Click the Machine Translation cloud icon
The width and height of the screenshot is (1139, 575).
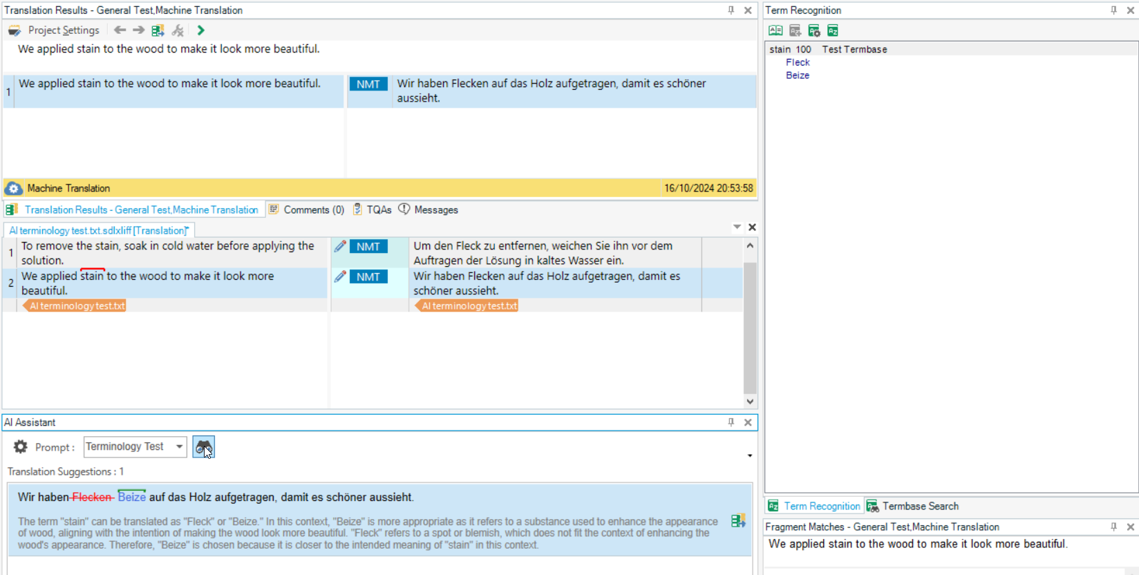[x=13, y=188]
